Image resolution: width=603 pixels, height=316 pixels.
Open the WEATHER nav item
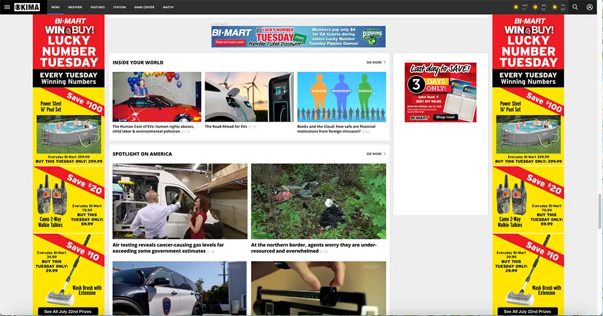(75, 7)
